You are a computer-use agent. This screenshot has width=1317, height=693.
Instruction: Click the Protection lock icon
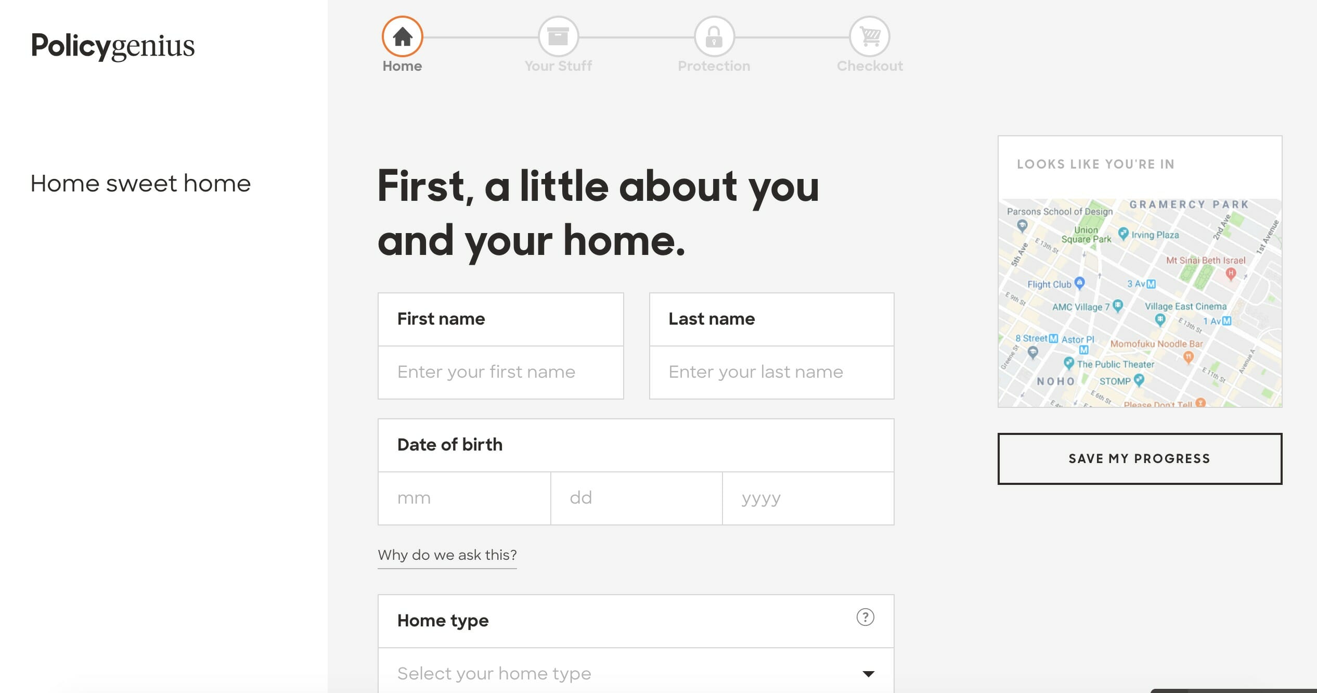(714, 36)
